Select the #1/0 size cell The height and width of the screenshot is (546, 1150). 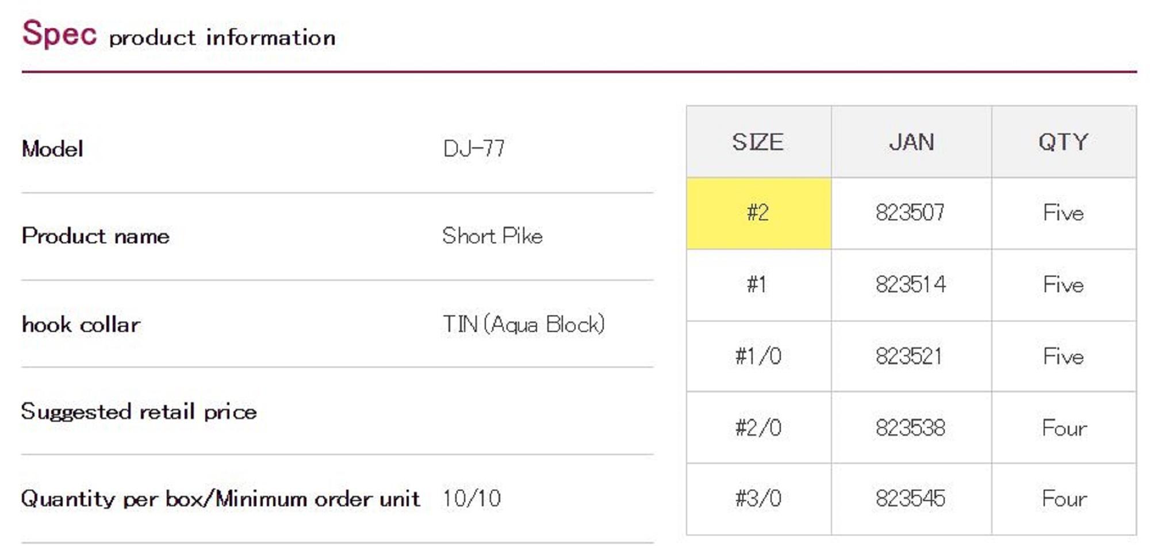[x=758, y=356]
